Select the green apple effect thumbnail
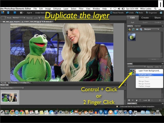This screenshot has height=123, width=164. [132, 37]
